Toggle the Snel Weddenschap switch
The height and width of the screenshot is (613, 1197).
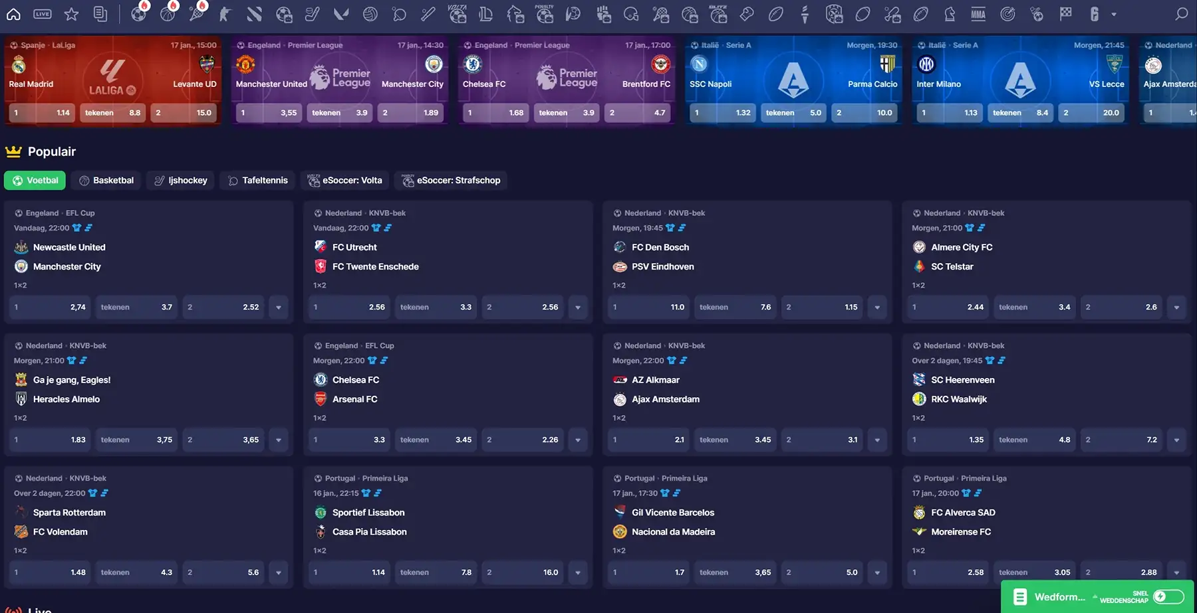(1168, 596)
